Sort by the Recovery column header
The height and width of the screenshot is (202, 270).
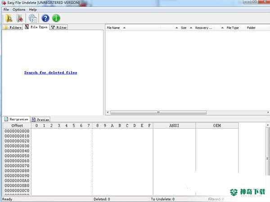(x=203, y=28)
